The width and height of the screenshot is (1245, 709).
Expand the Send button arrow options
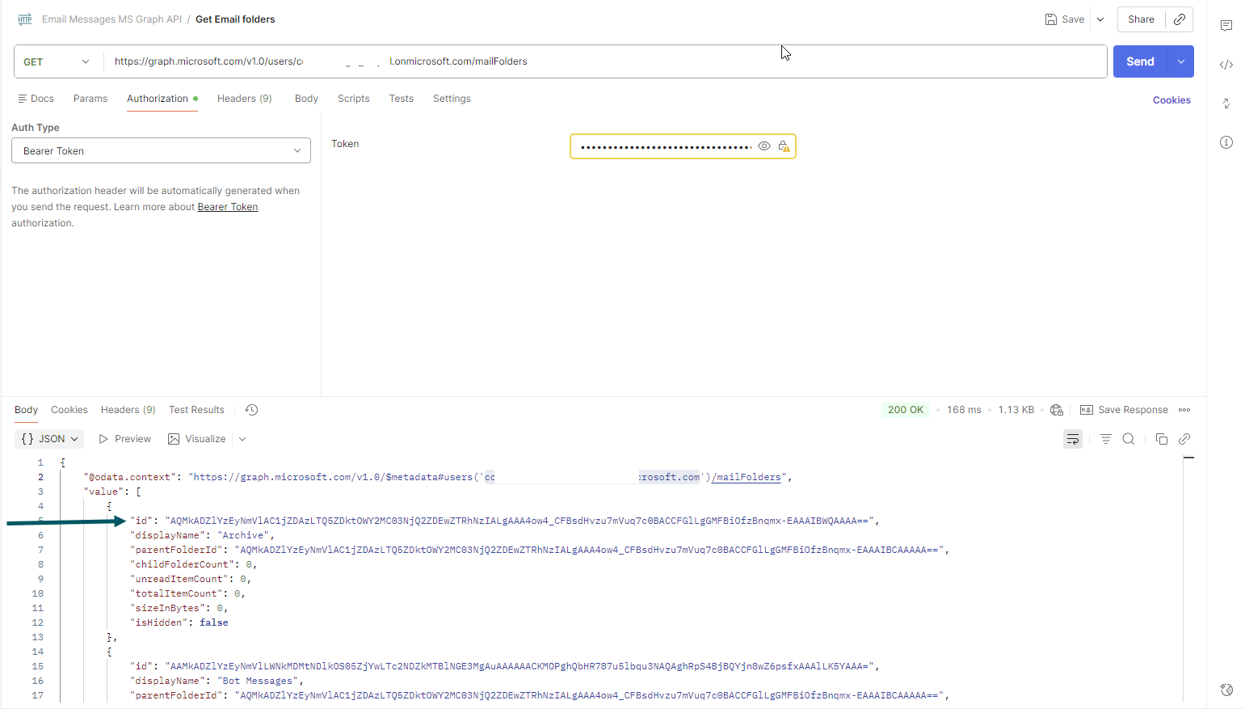1181,61
